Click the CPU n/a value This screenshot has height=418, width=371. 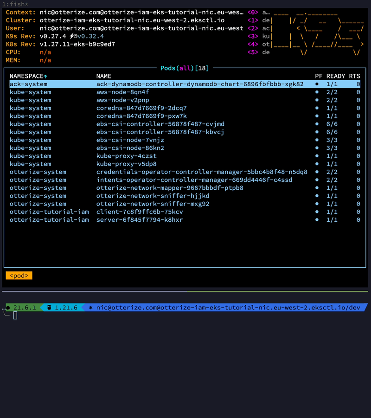45,52
